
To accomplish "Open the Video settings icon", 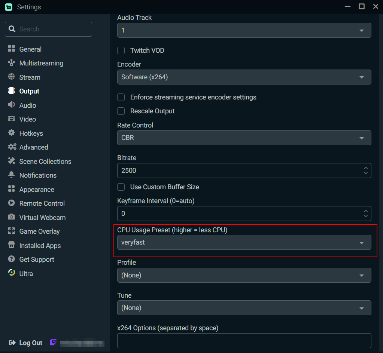I will [12, 119].
